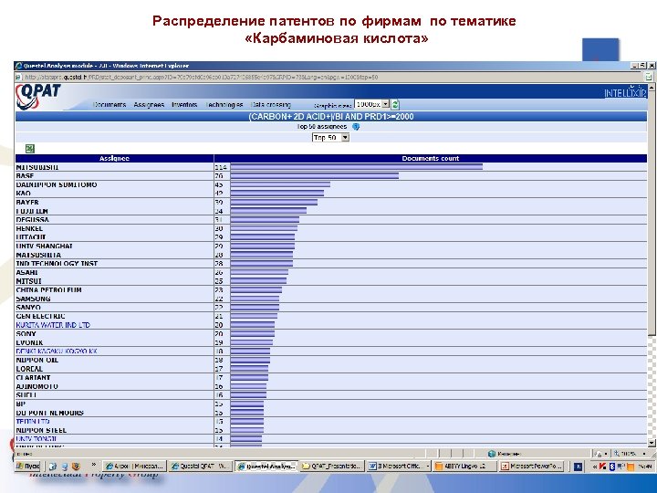Click the first Quick Launch icon by Start
657x493 pixels.
[52, 467]
